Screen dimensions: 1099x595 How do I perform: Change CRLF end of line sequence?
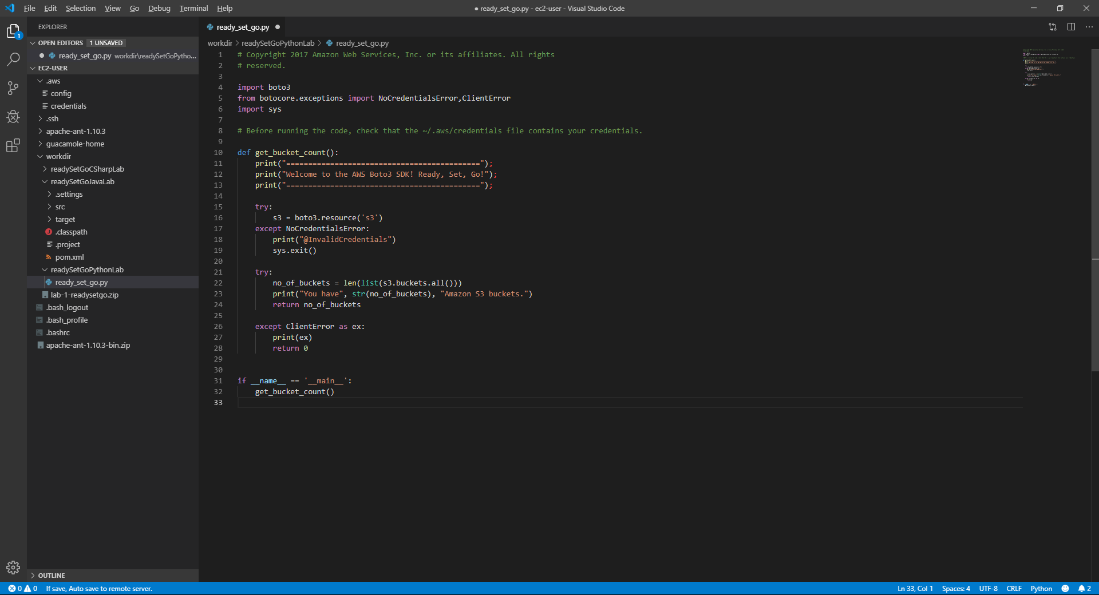click(1014, 588)
